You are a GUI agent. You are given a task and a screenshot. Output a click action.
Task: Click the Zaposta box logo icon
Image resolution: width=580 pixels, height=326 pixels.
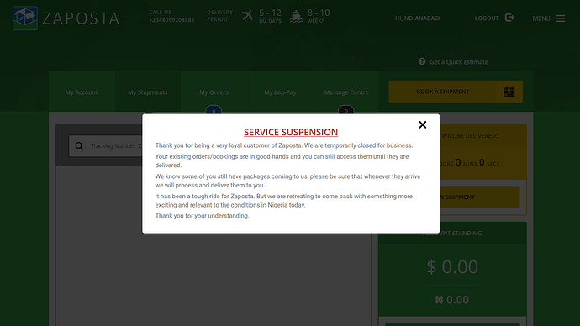click(x=24, y=18)
